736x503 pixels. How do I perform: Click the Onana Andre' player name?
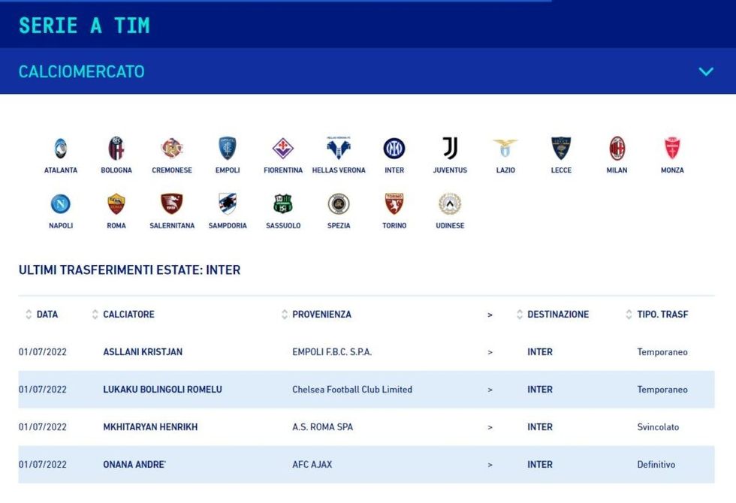pyautogui.click(x=134, y=465)
